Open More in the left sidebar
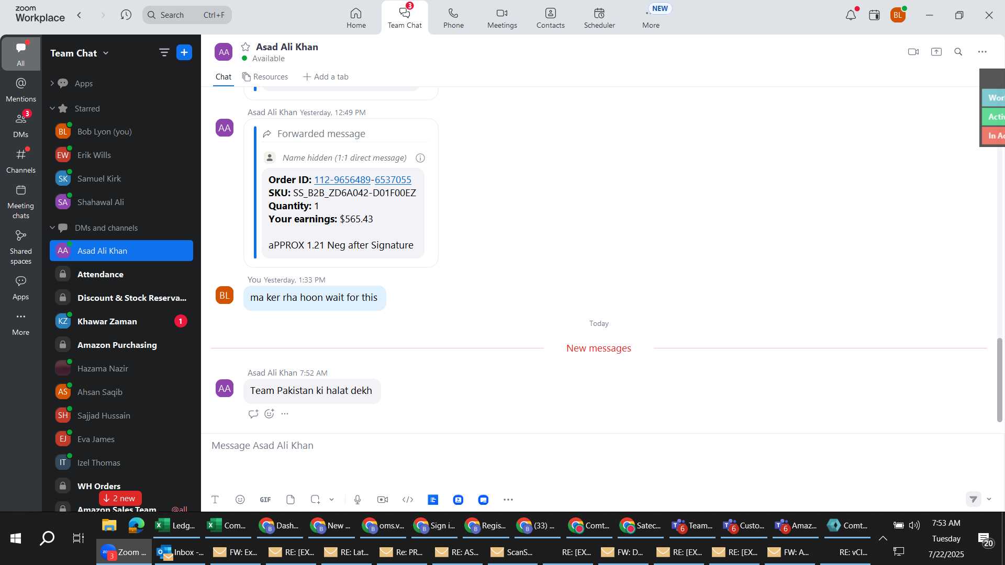 click(x=21, y=323)
